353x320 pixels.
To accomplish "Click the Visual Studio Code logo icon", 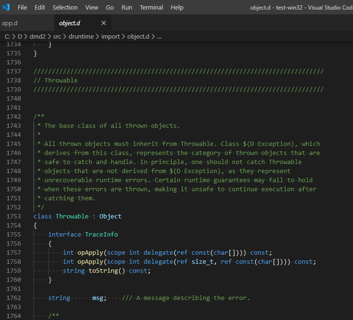I will pyautogui.click(x=6, y=8).
